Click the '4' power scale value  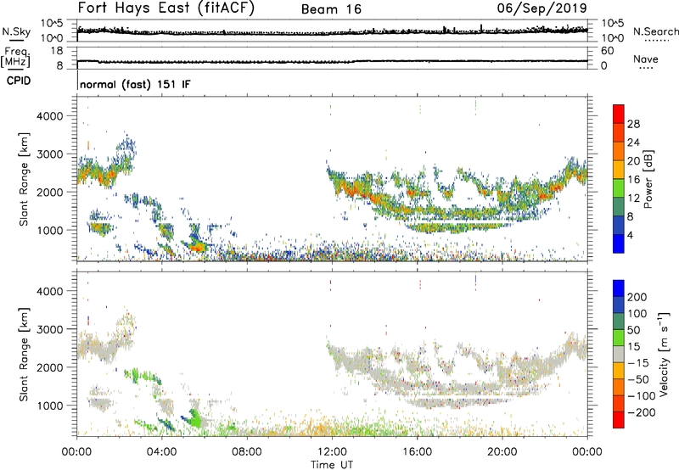tap(631, 235)
